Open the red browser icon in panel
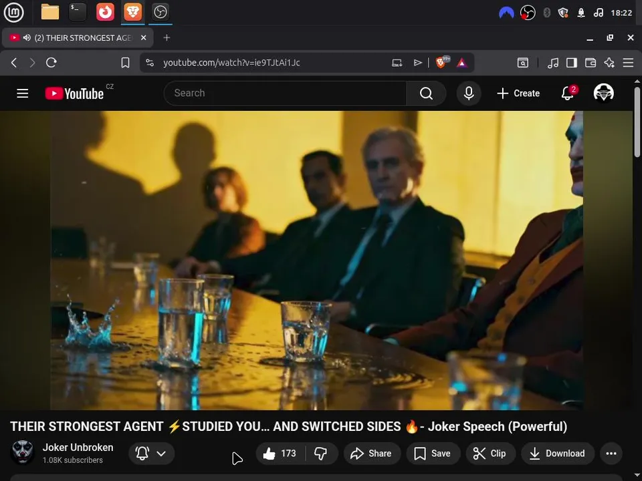Viewport: 642px width, 481px height. pyautogui.click(x=105, y=12)
